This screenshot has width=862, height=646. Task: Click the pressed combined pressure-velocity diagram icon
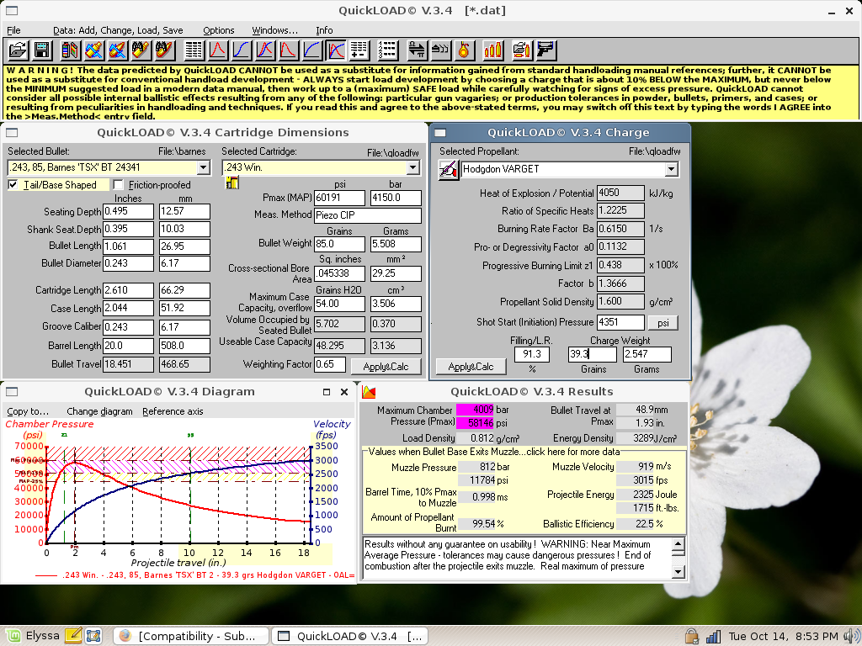coord(336,50)
